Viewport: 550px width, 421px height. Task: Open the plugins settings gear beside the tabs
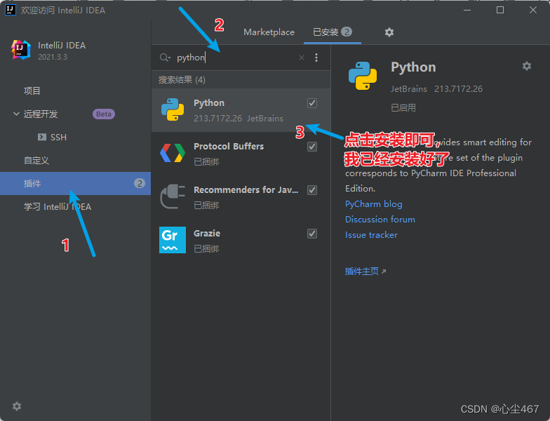389,32
